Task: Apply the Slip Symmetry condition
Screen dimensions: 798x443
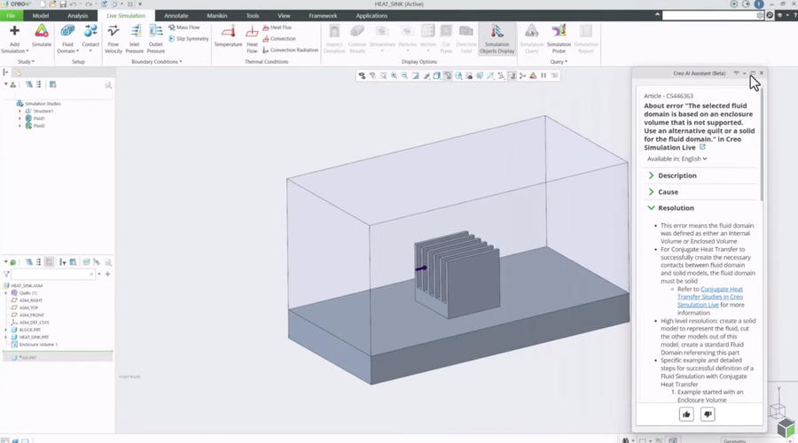Action: click(x=189, y=39)
